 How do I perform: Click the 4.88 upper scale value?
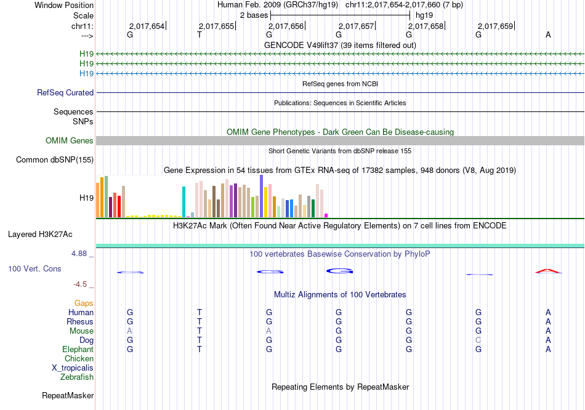tap(79, 254)
